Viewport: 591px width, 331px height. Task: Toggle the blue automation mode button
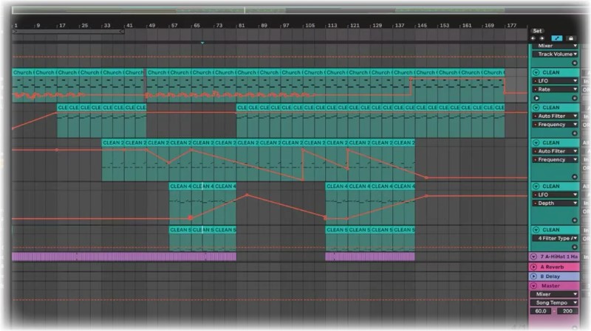tap(557, 38)
